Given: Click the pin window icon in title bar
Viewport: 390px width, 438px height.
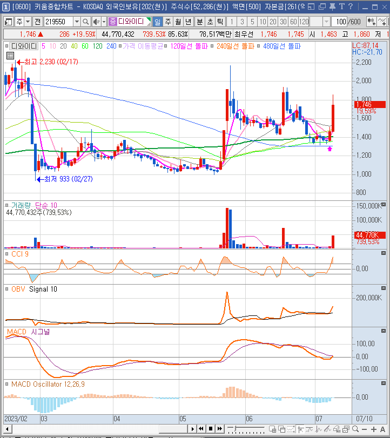Looking at the screenshot, I should [x=332, y=6].
